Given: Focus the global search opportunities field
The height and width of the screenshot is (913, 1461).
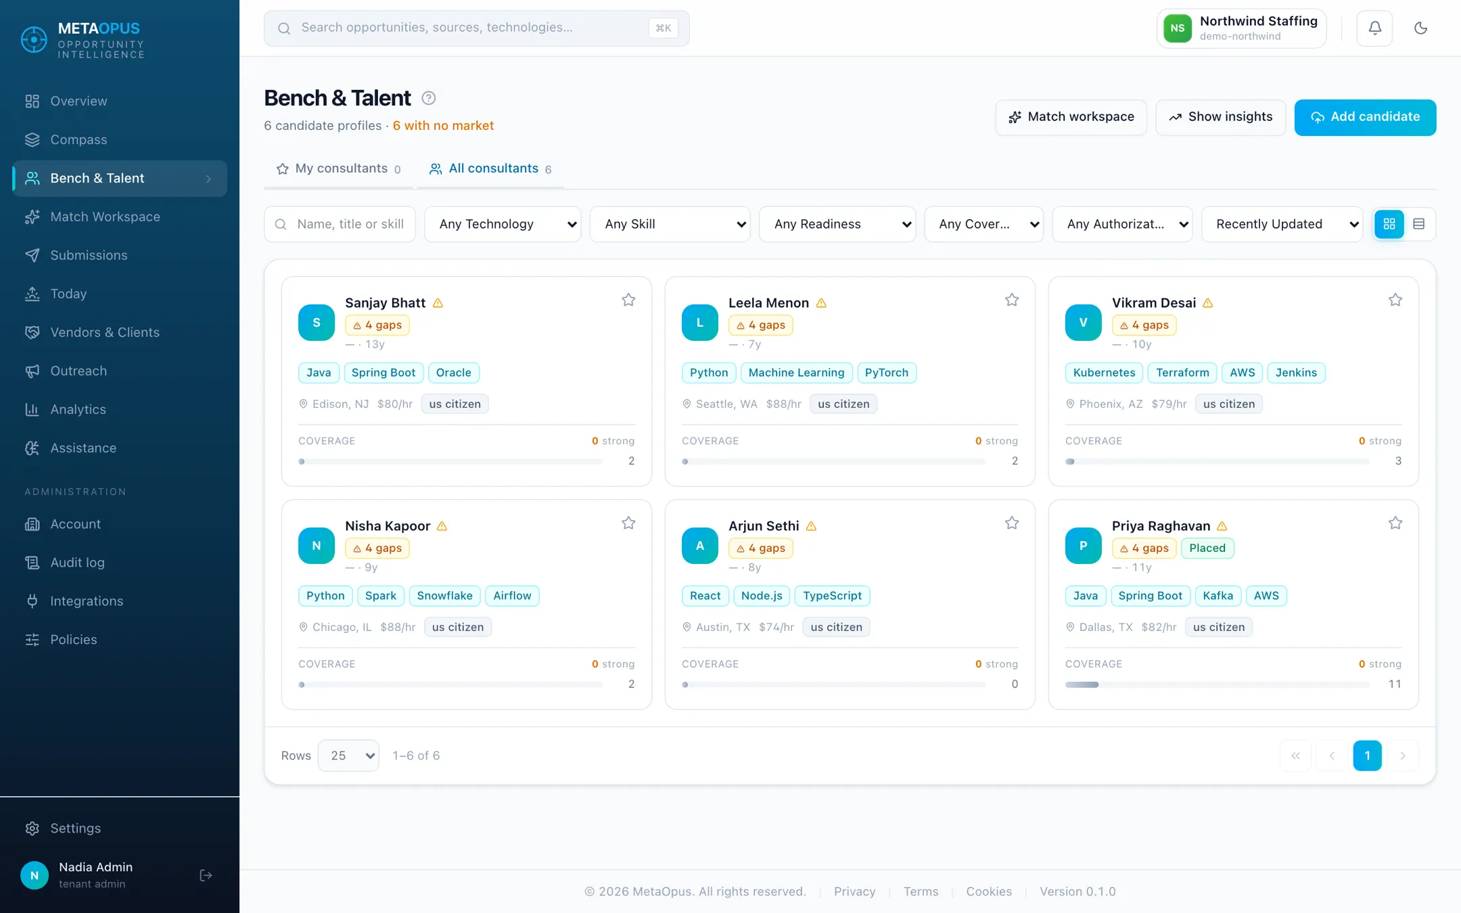Looking at the screenshot, I should [x=477, y=28].
